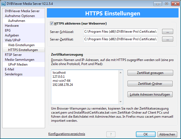Click the msi-win7-64 entry
Viewport: 181px width, 139px height.
pos(61,81)
